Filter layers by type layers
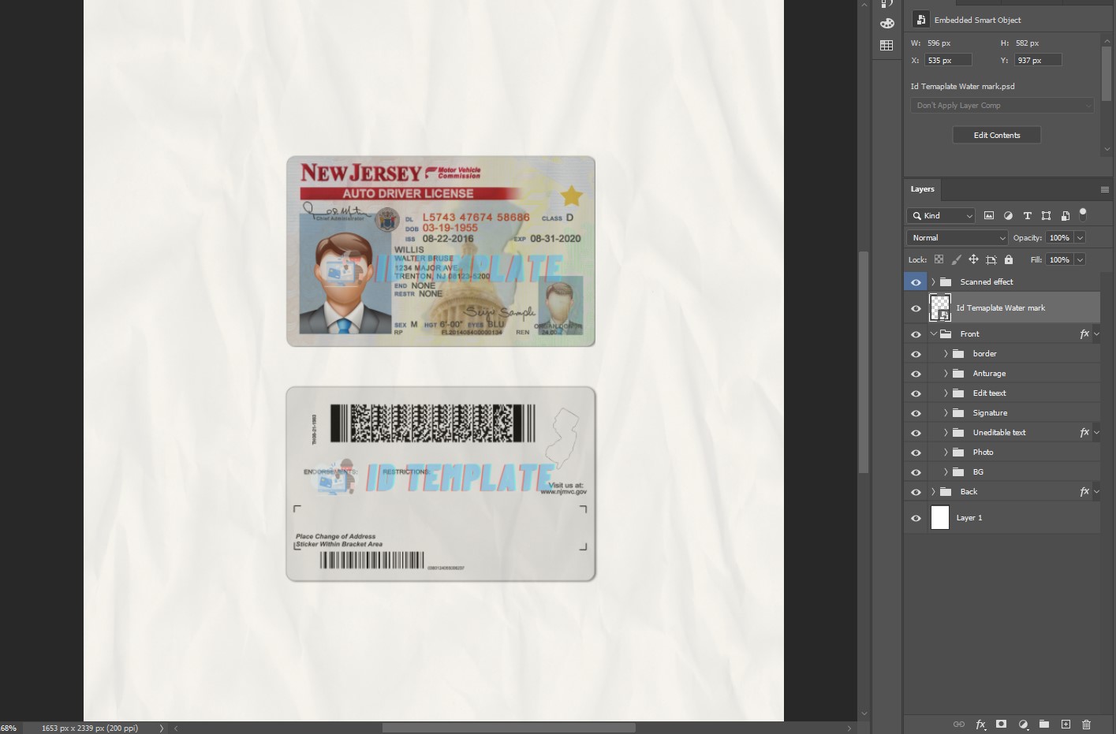This screenshot has width=1116, height=734. (1027, 215)
